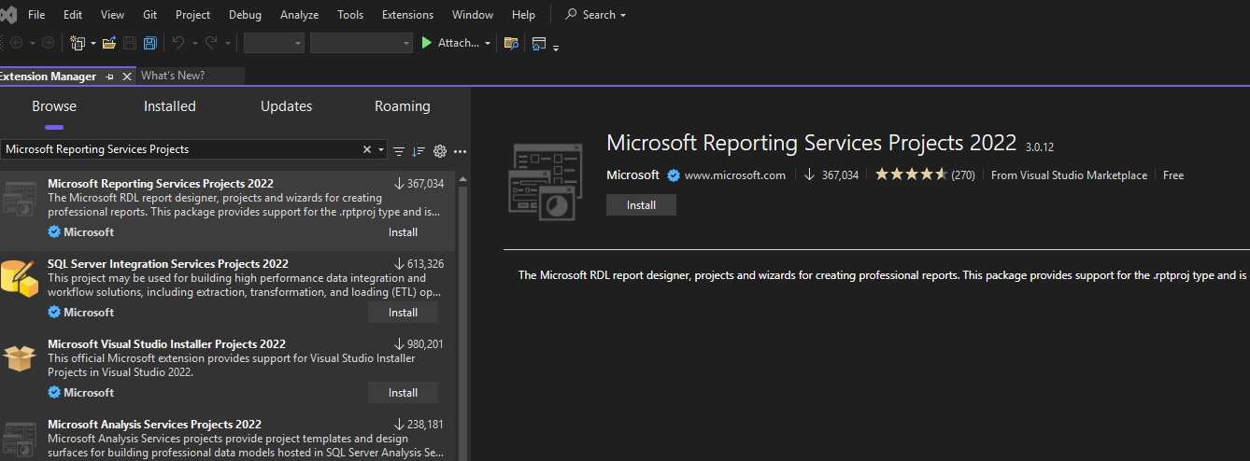Screen dimensions: 1250x461
Task: Switch to the Roaming tab
Action: (x=403, y=106)
